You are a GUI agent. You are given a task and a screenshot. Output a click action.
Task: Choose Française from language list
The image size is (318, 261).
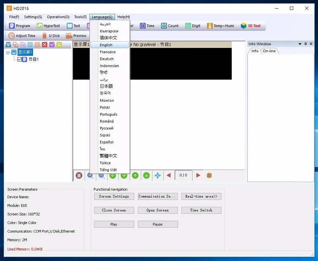click(x=109, y=52)
